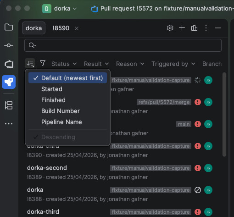234x217 pixels.
Task: Sort by Pipeline Name
Action: coord(67,122)
